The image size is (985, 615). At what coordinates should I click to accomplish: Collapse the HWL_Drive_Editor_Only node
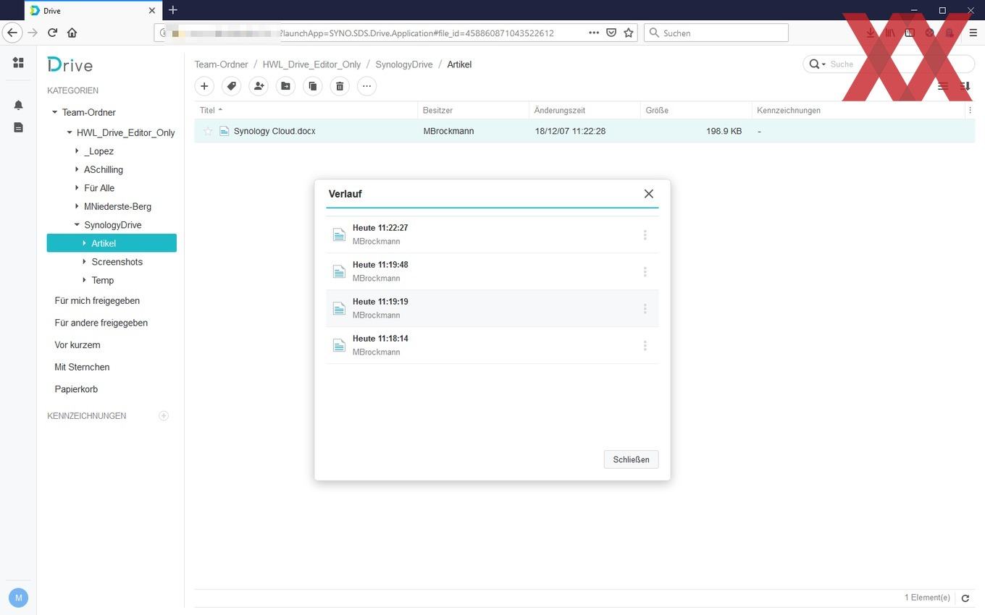pyautogui.click(x=70, y=132)
